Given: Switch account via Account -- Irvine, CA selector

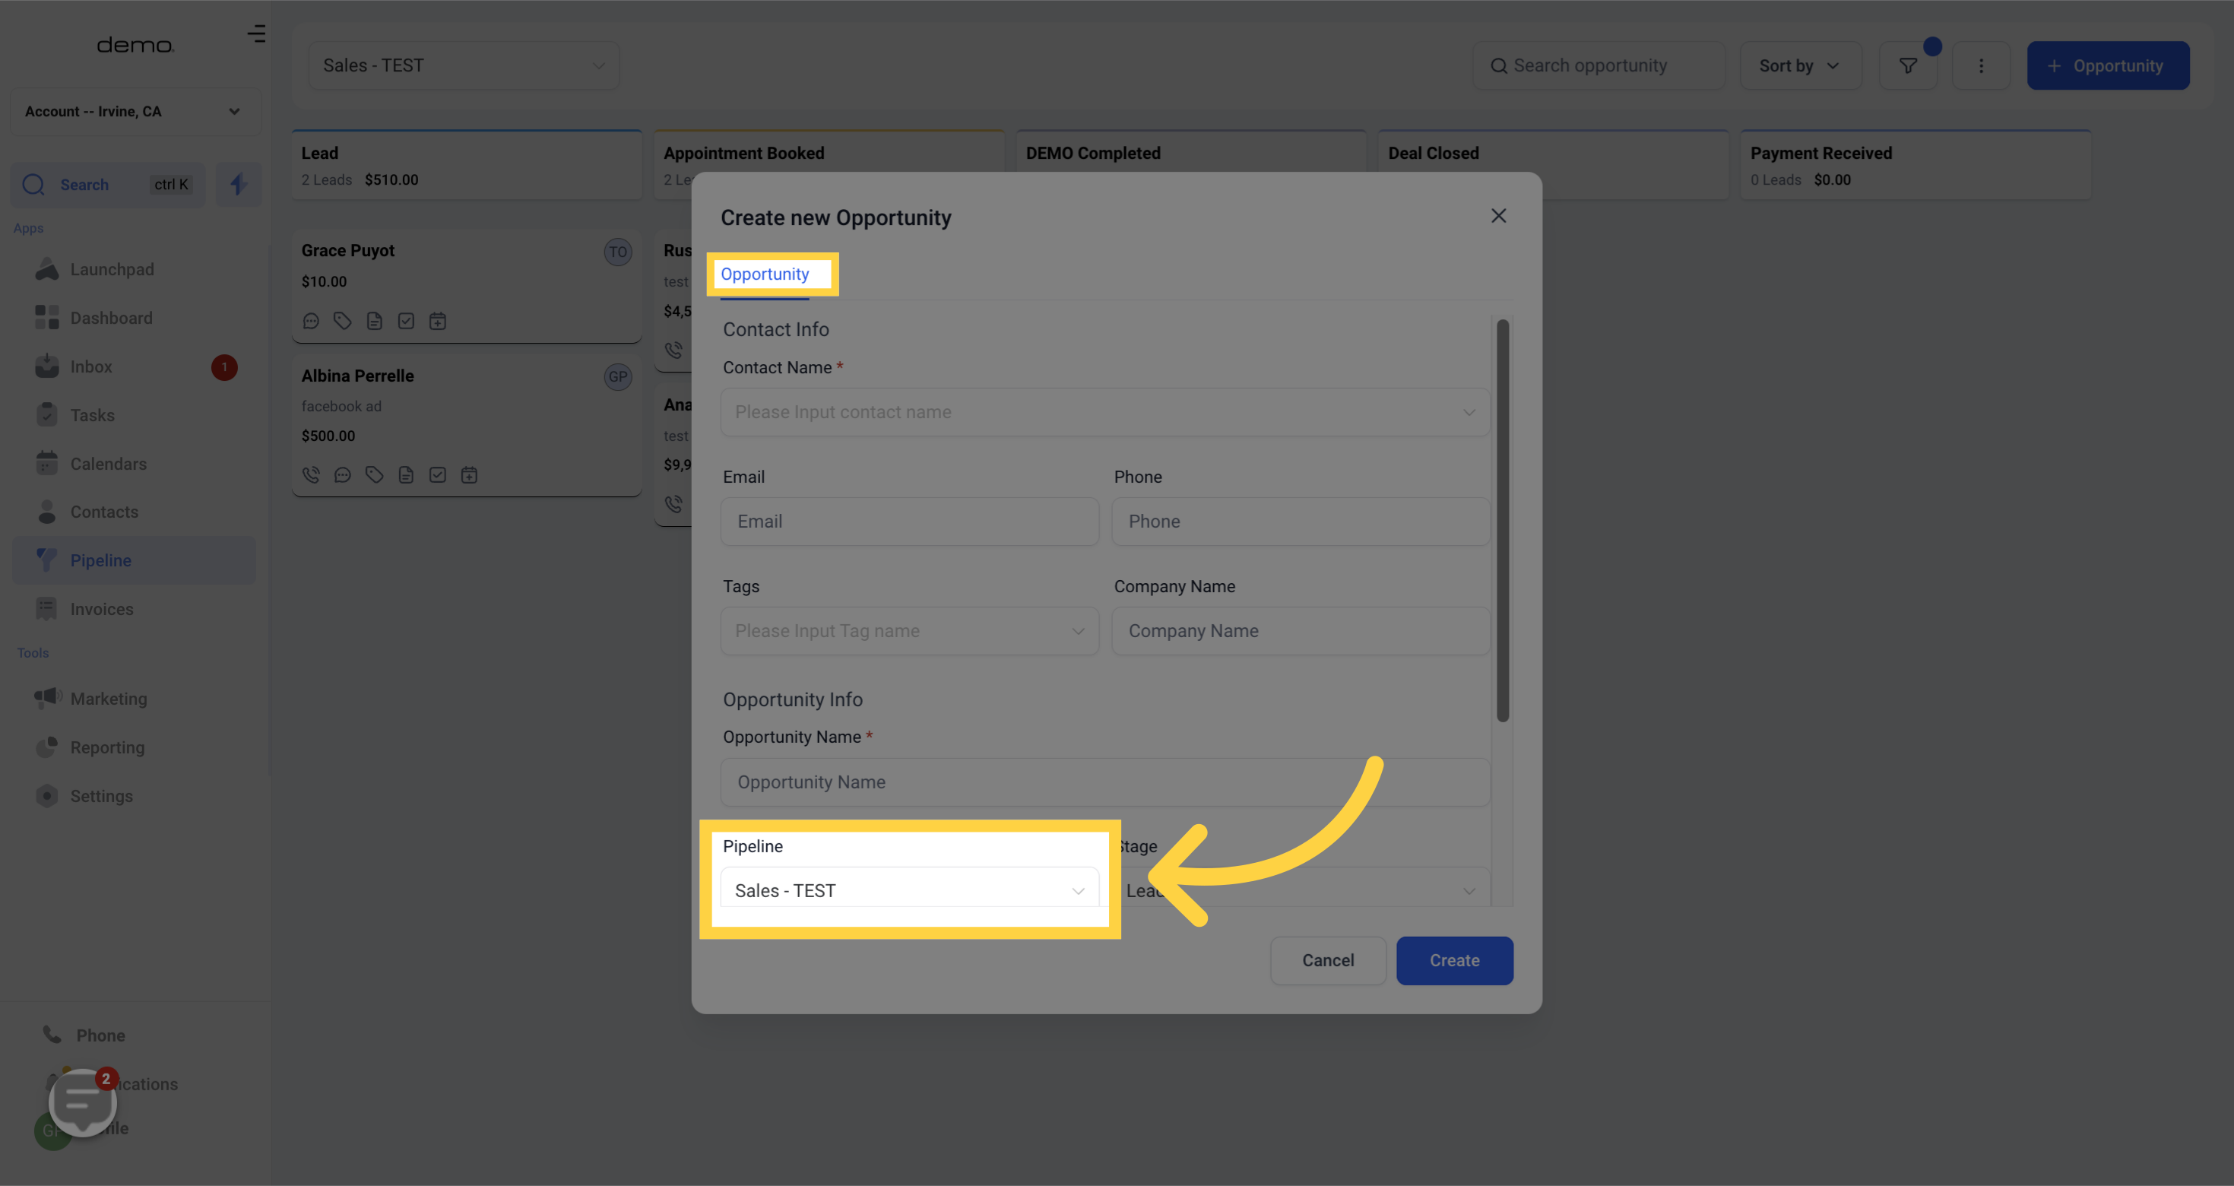Looking at the screenshot, I should [135, 112].
